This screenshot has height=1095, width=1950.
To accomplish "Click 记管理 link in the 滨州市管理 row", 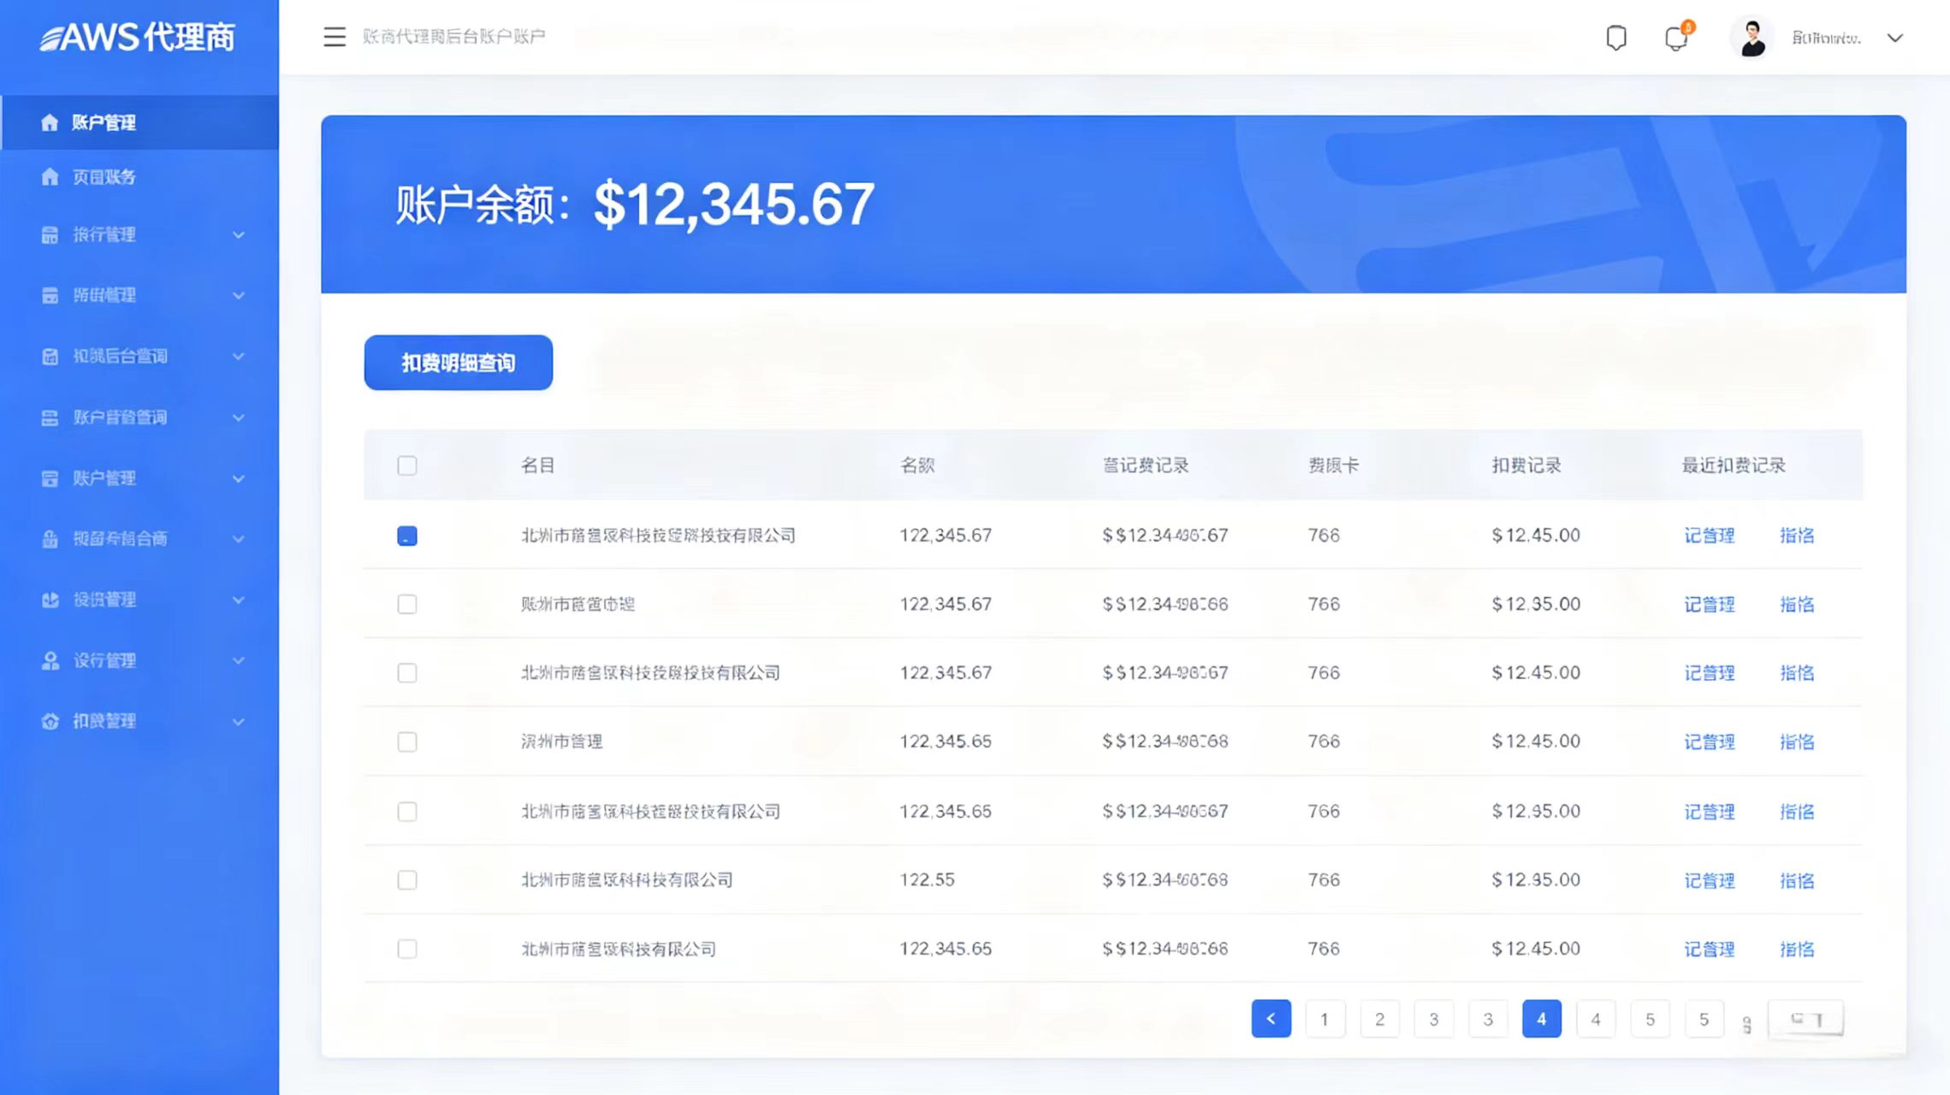I will (1710, 742).
